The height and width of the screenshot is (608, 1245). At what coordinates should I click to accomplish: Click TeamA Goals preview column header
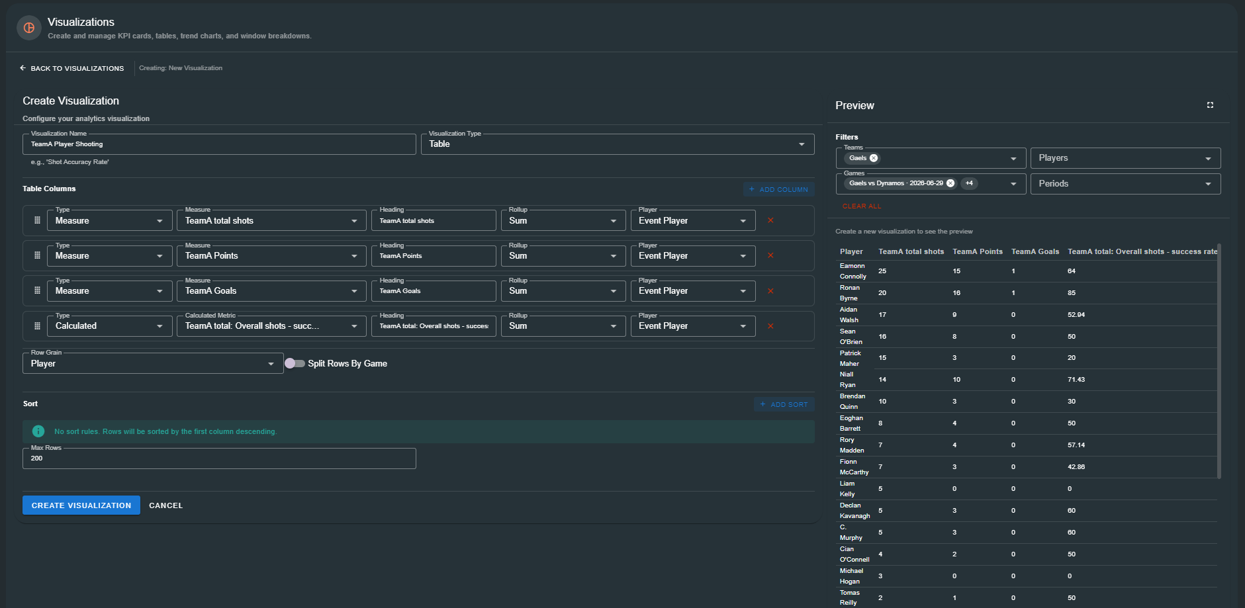point(1035,251)
